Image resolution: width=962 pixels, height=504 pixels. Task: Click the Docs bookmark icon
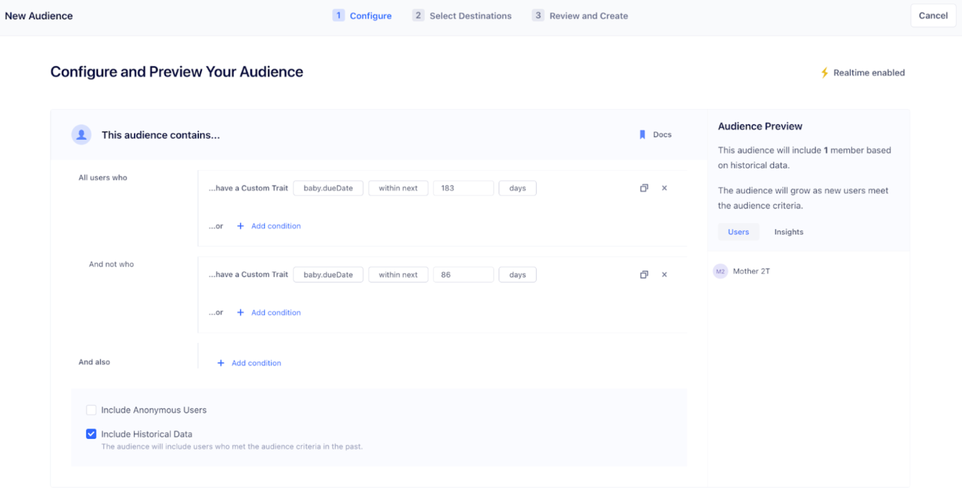coord(642,135)
